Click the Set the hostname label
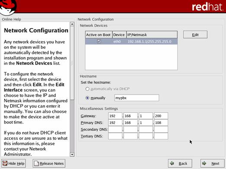The height and width of the screenshot is (169, 226). point(96,83)
